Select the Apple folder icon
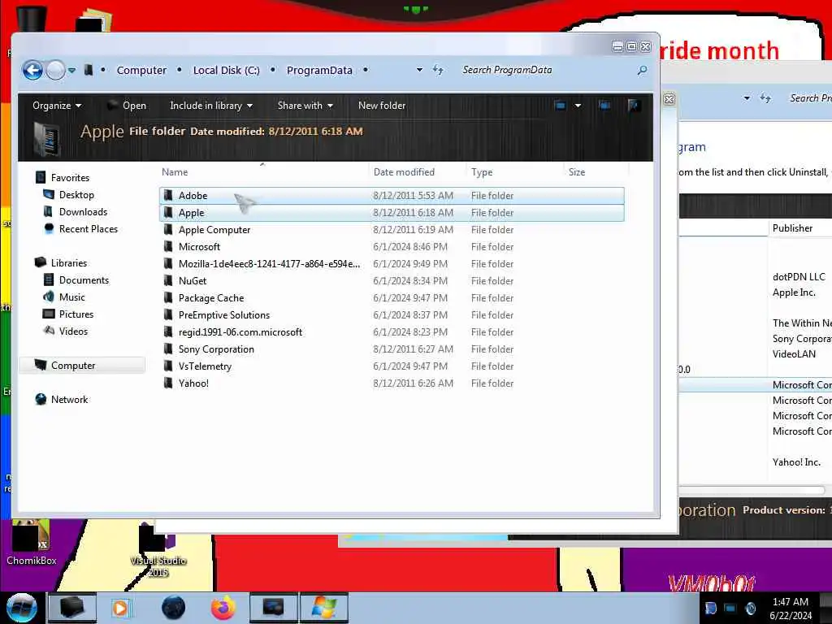This screenshot has height=624, width=832. coord(168,212)
